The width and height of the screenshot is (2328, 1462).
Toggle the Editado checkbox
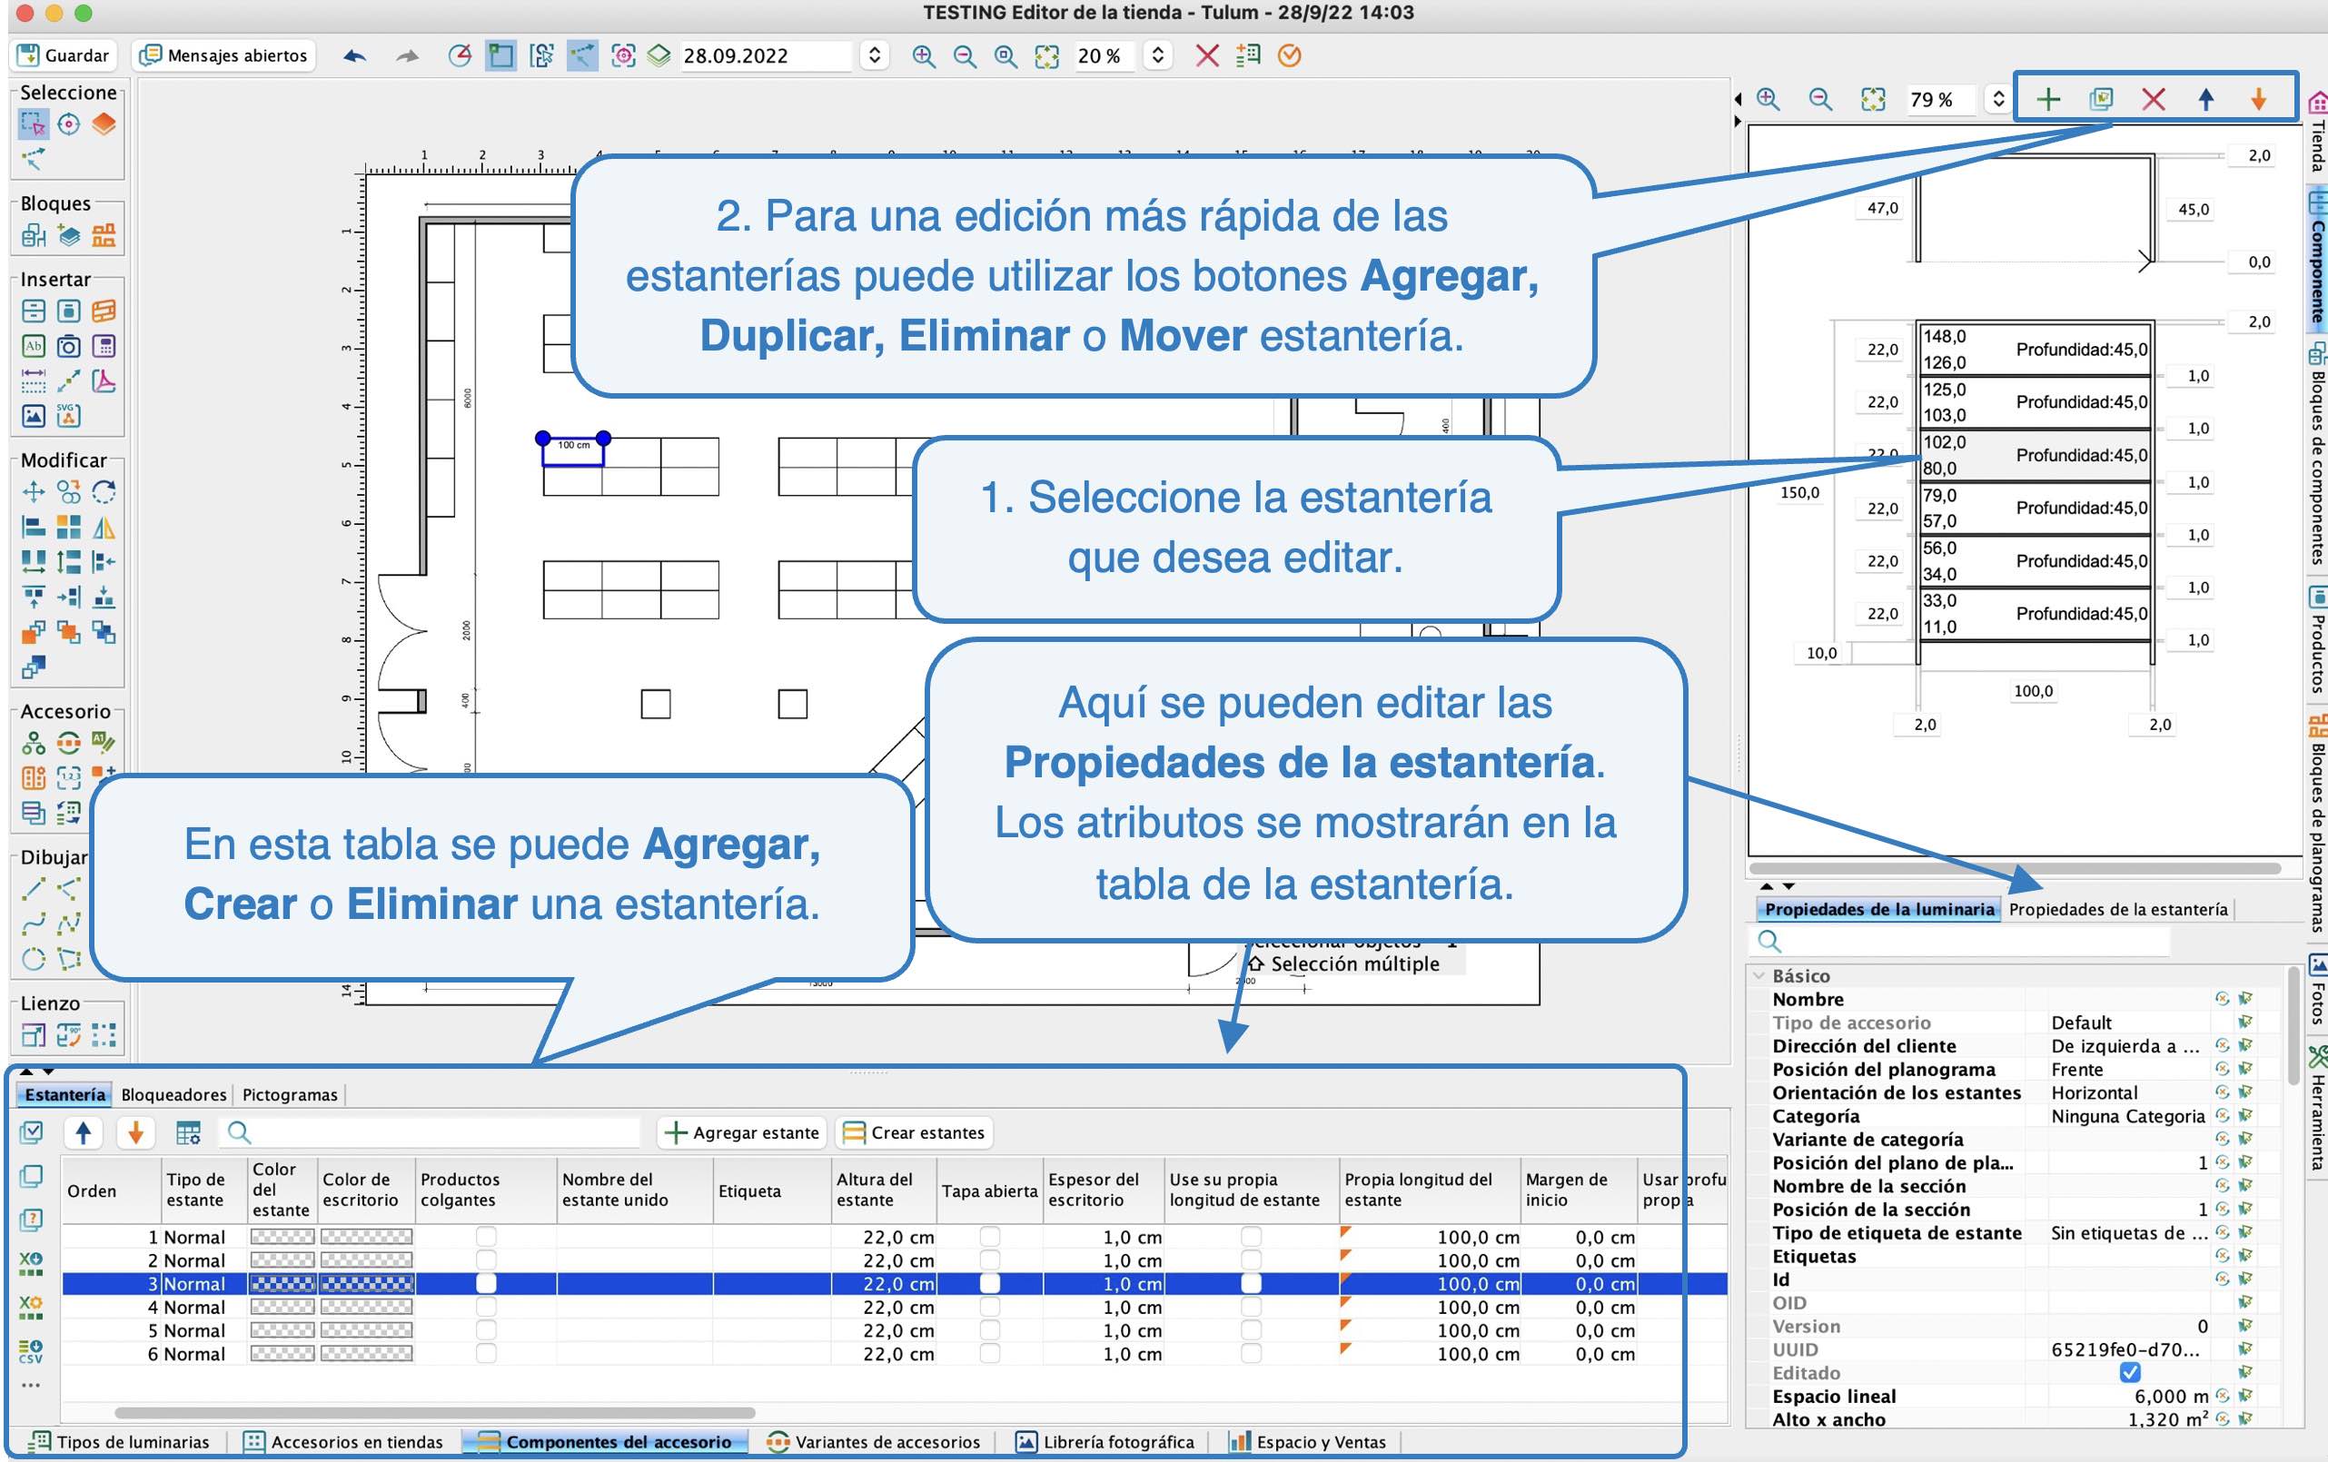pos(2130,1372)
